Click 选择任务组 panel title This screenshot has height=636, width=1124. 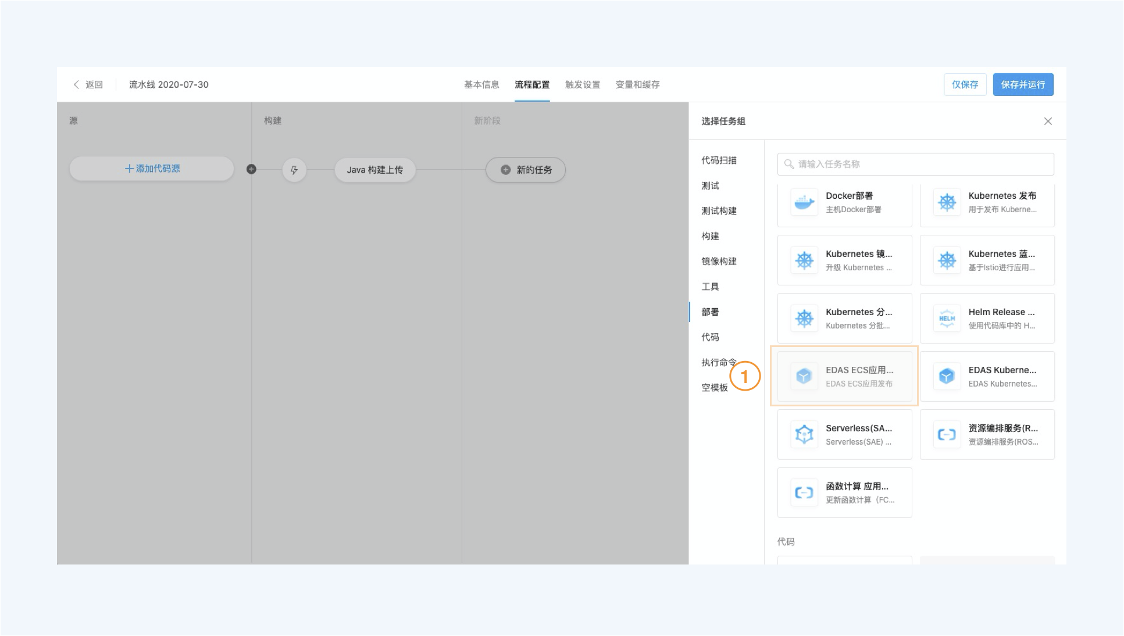click(723, 121)
